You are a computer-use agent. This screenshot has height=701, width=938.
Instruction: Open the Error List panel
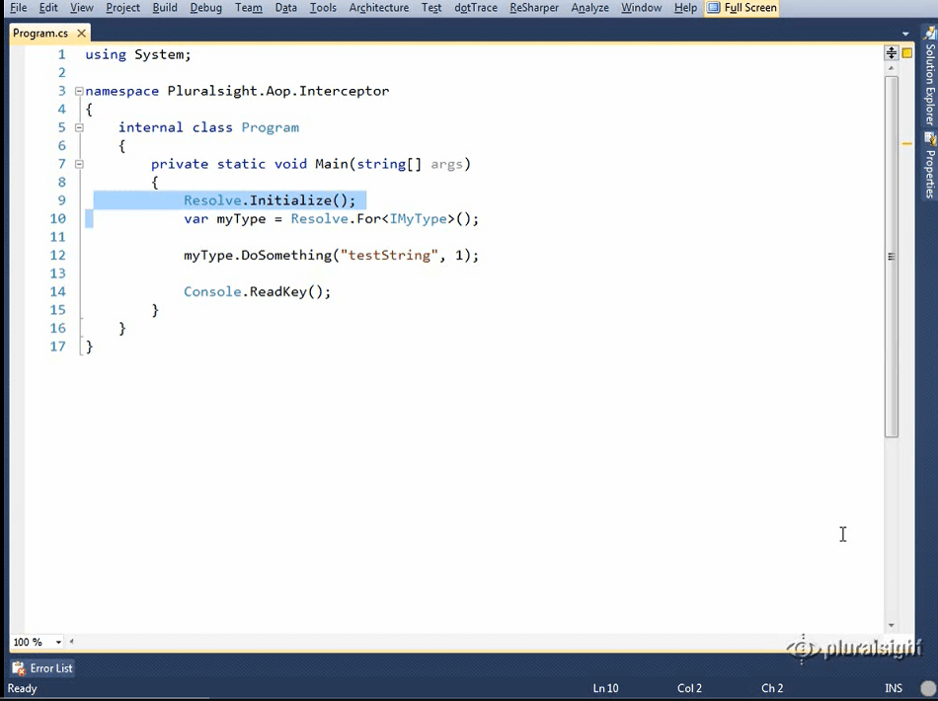tap(41, 668)
